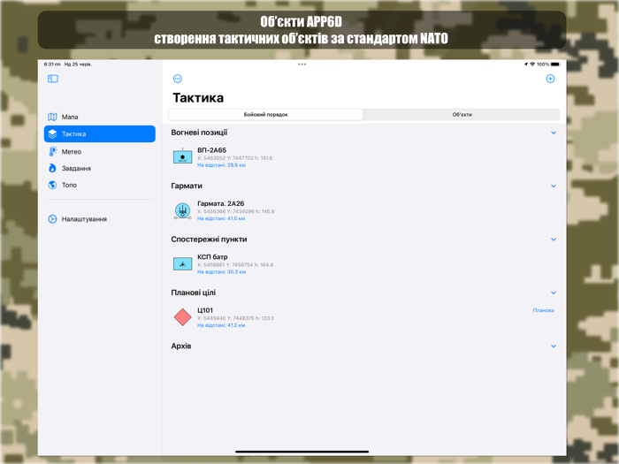Click the battery icon in status bar

(555, 65)
